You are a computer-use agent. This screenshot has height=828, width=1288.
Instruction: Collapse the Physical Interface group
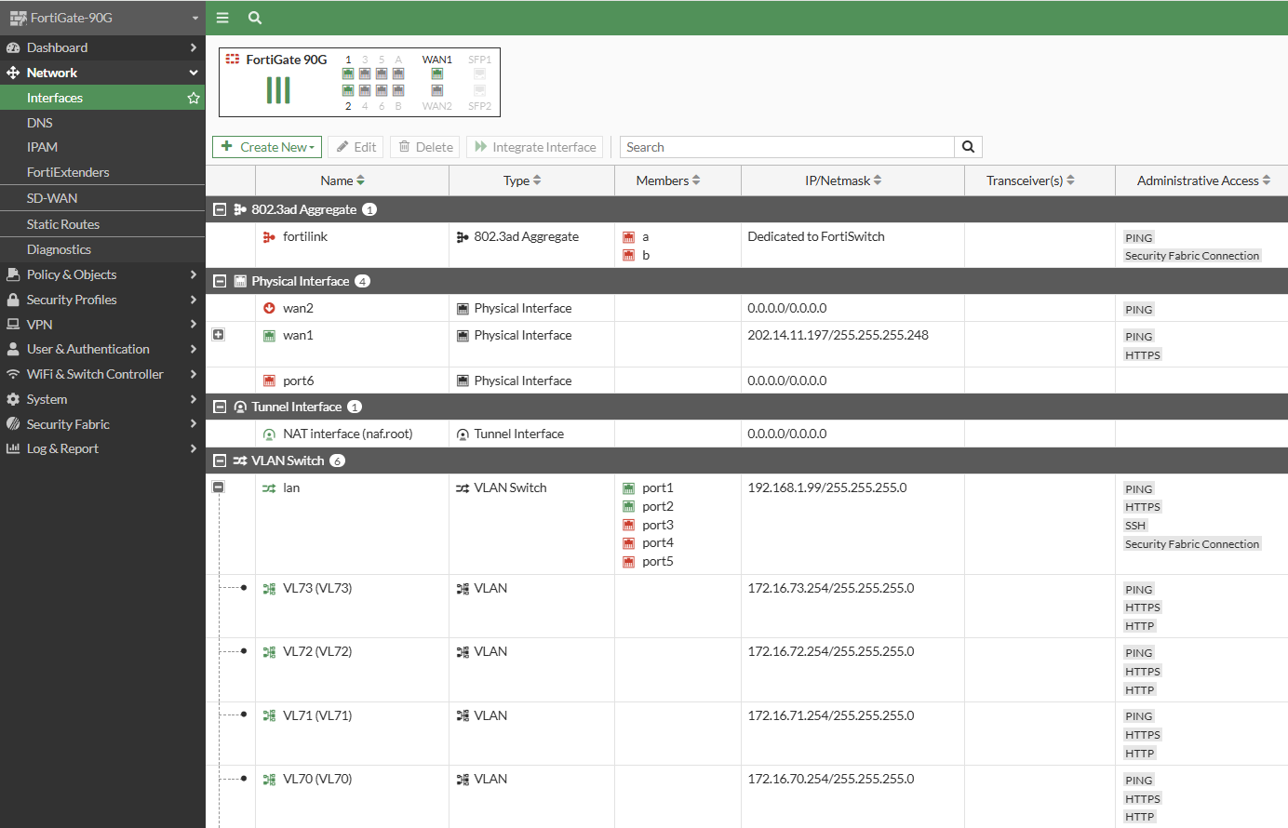tap(220, 281)
